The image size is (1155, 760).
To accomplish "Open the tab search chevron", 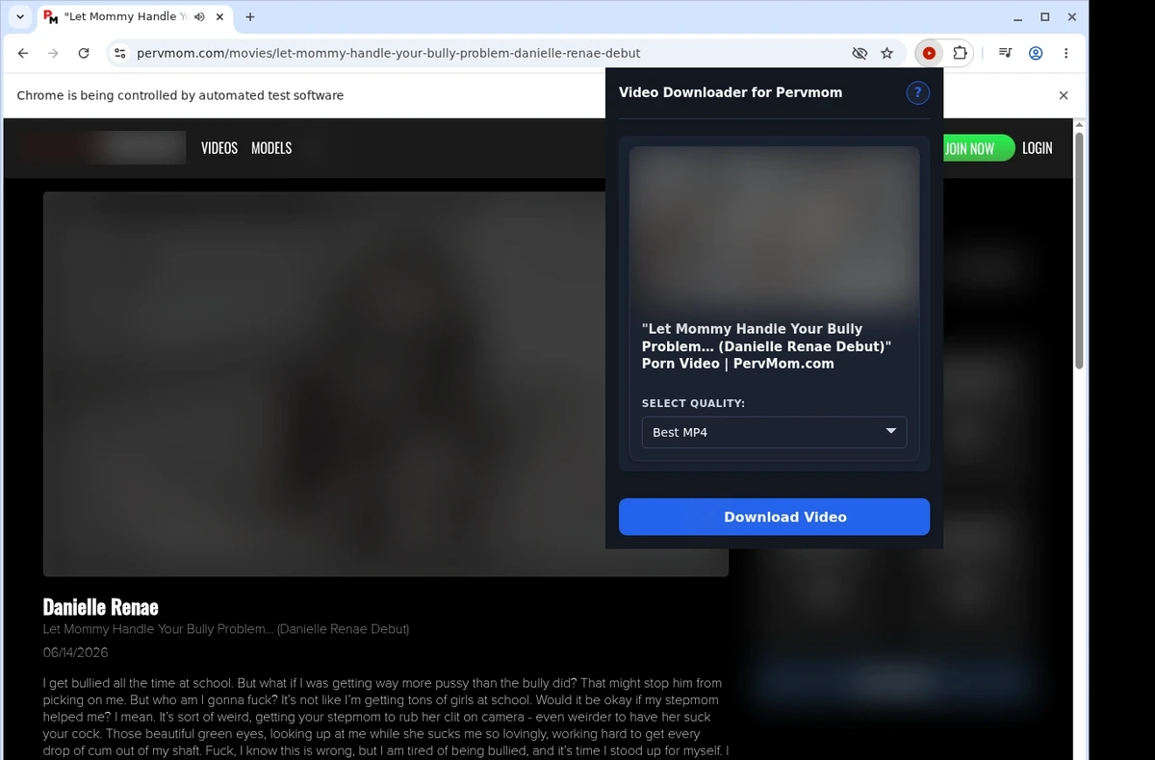I will [x=20, y=17].
